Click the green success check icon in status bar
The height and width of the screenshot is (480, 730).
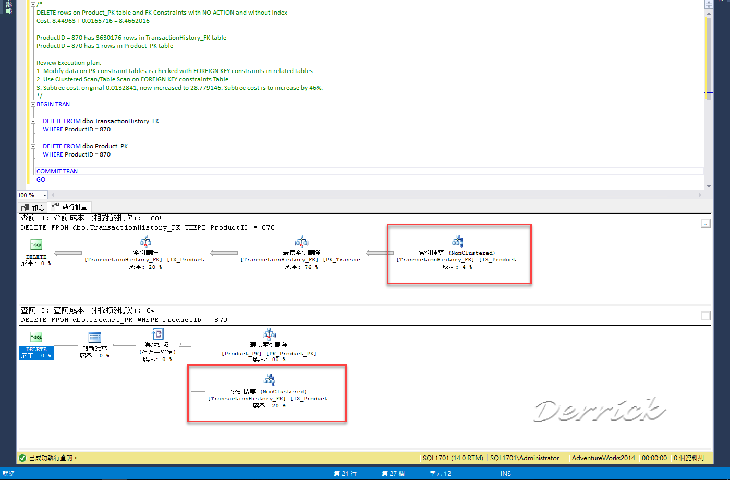[x=23, y=458]
